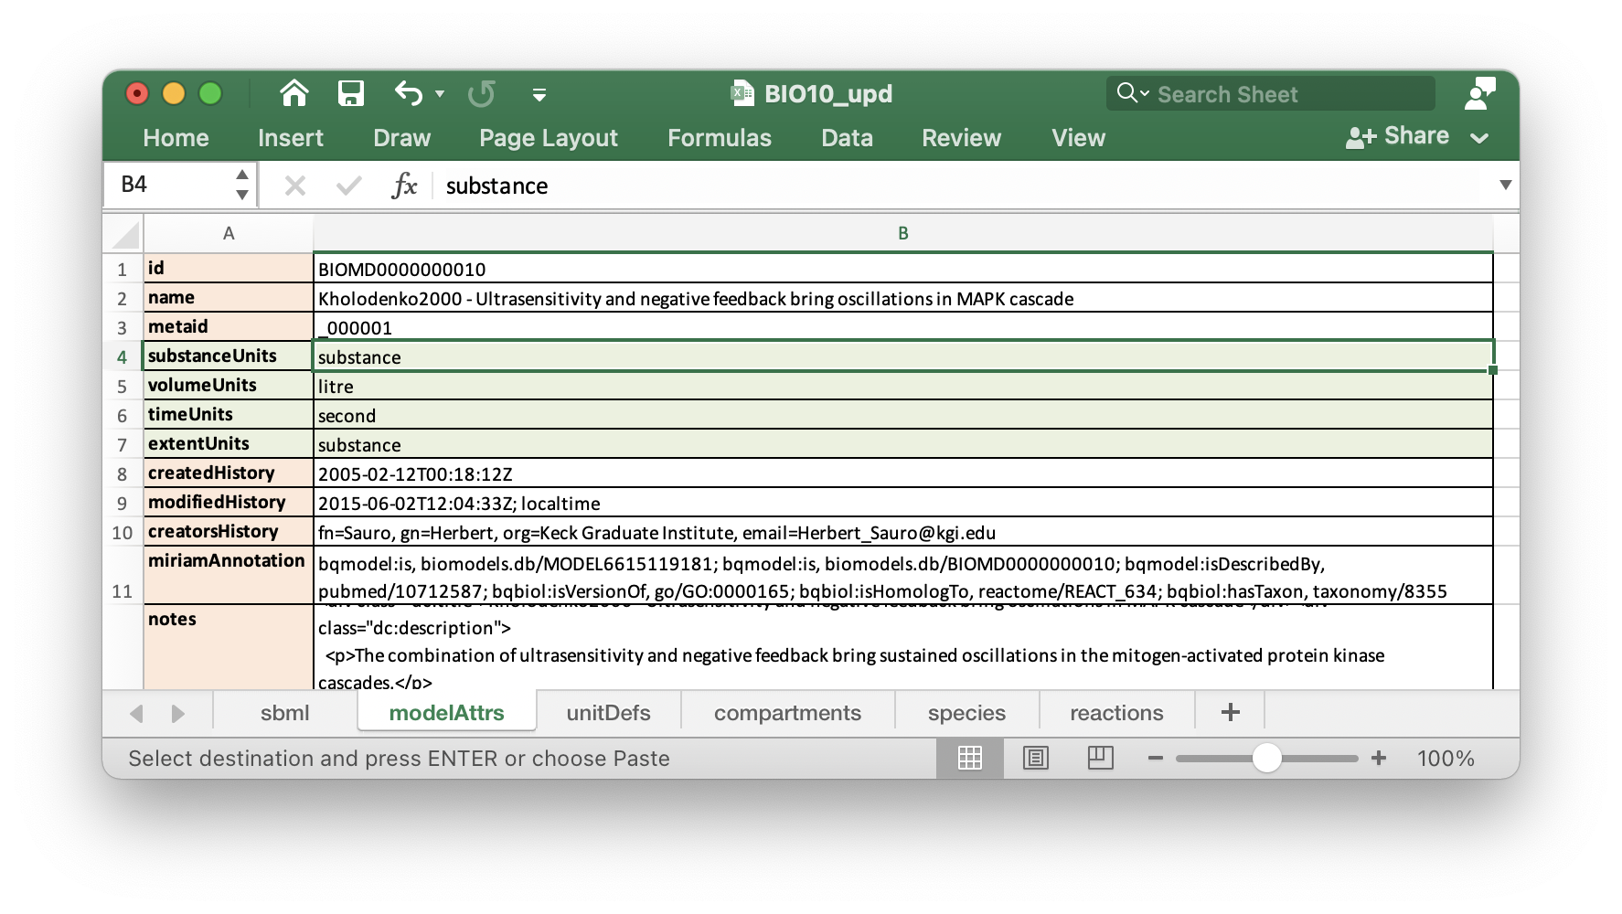
Task: Open the Formulas ribbon tab
Action: pos(720,138)
